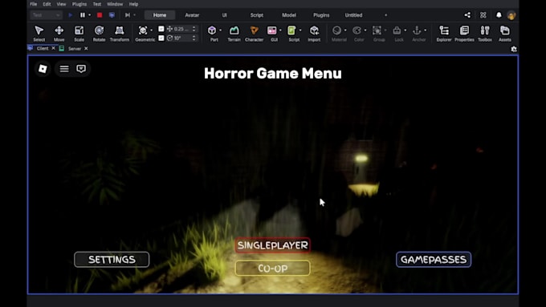
Task: Switch to the Avatar ribbon tab
Action: (192, 15)
